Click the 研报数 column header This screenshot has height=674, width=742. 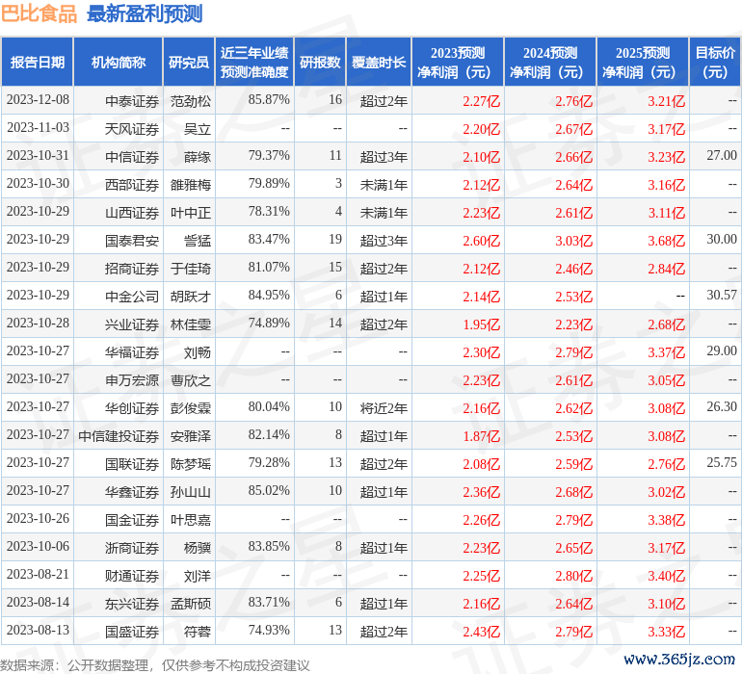pyautogui.click(x=320, y=62)
